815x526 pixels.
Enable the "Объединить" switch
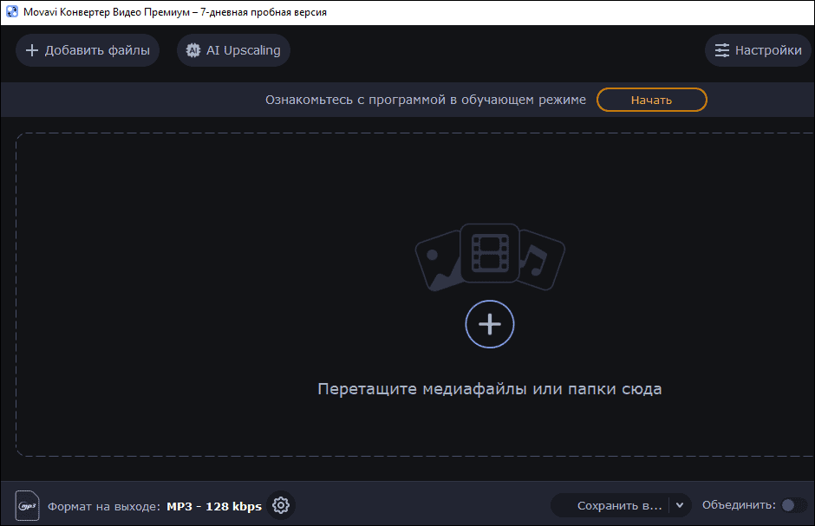coord(794,505)
